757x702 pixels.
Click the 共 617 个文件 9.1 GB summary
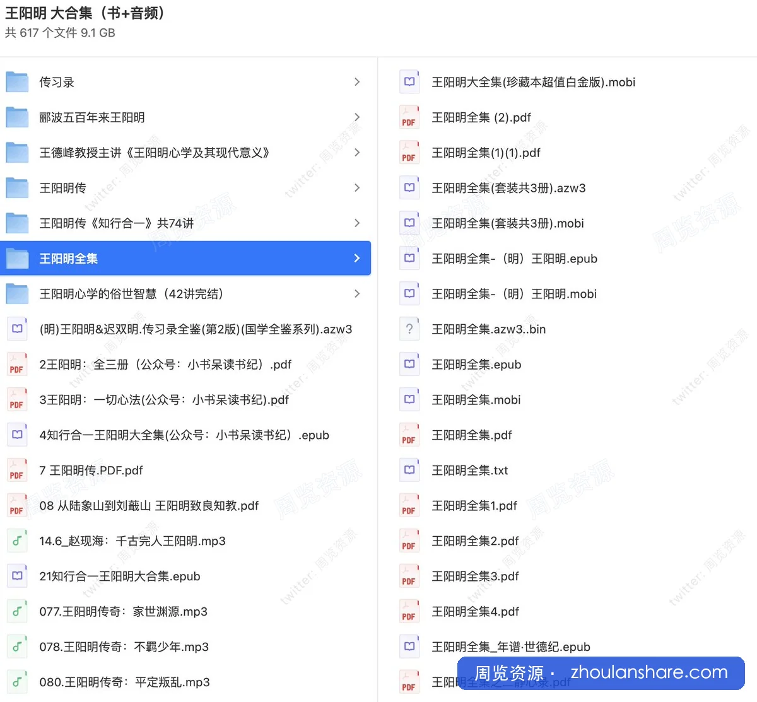tap(60, 33)
